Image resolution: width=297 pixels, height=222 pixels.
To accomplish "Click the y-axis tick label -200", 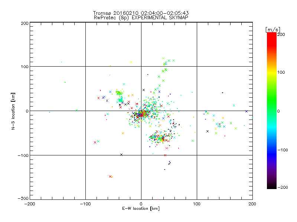I will (x=23, y=198).
